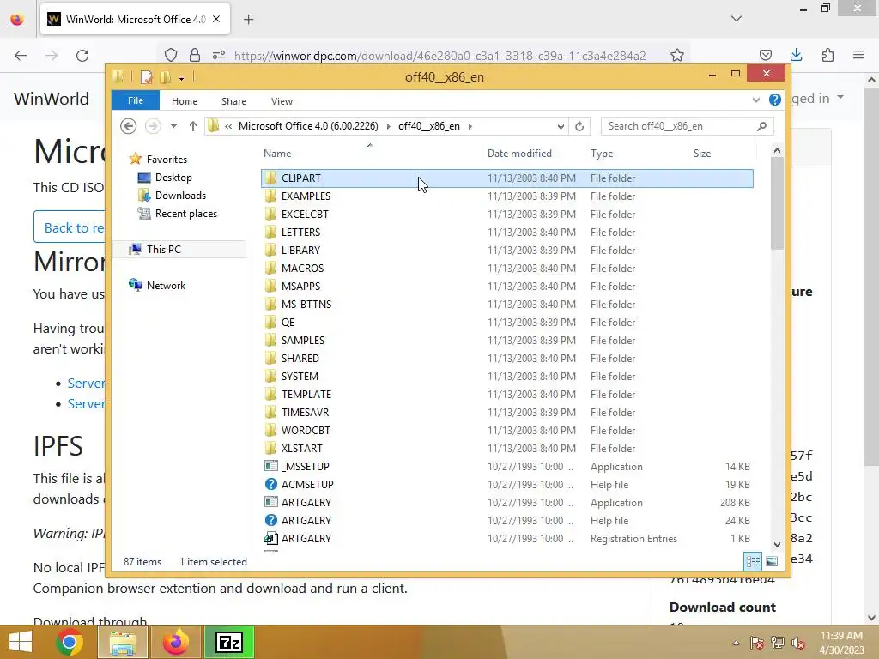This screenshot has height=659, width=879.
Task: Switch to Details view layout icon
Action: (752, 561)
